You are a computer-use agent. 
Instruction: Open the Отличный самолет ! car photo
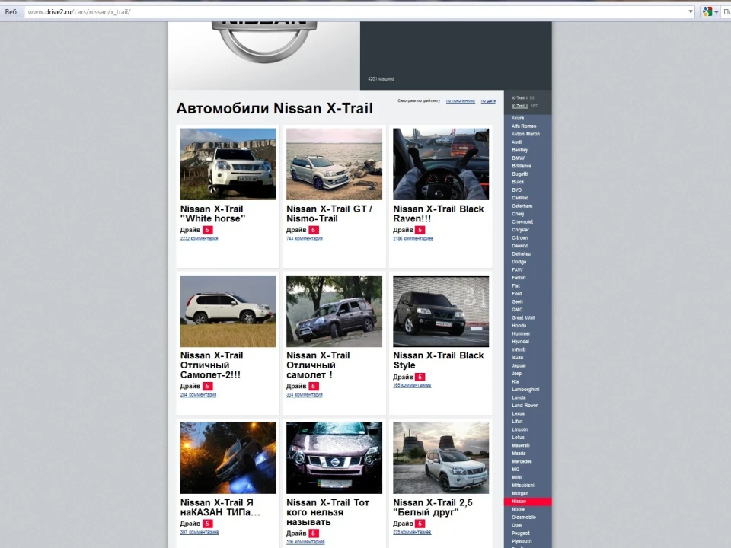tap(334, 311)
